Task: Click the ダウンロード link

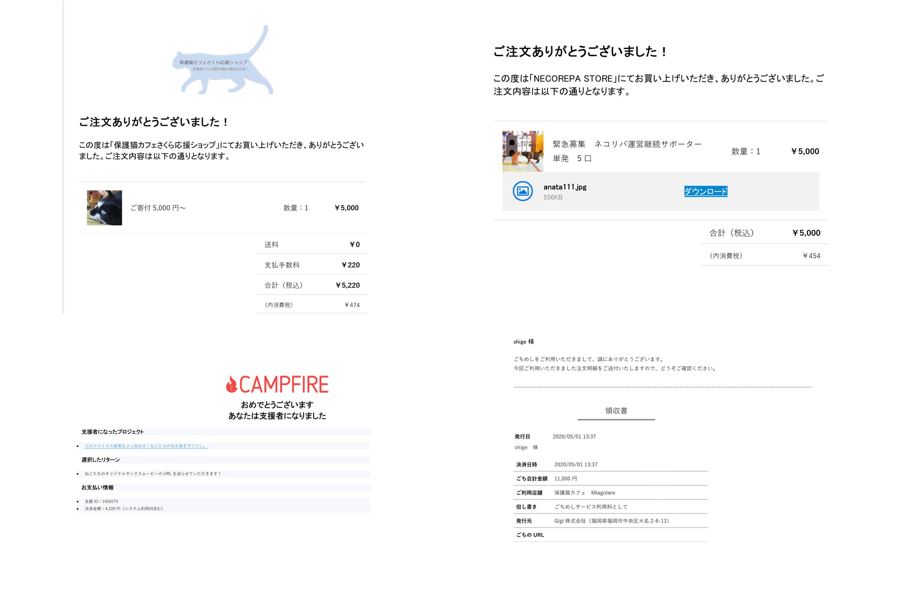Action: pos(706,191)
